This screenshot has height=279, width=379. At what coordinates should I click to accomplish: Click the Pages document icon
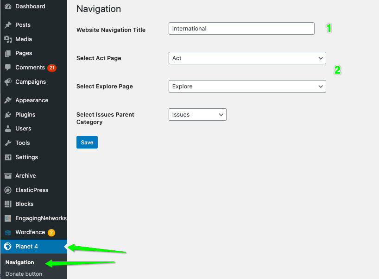8,53
